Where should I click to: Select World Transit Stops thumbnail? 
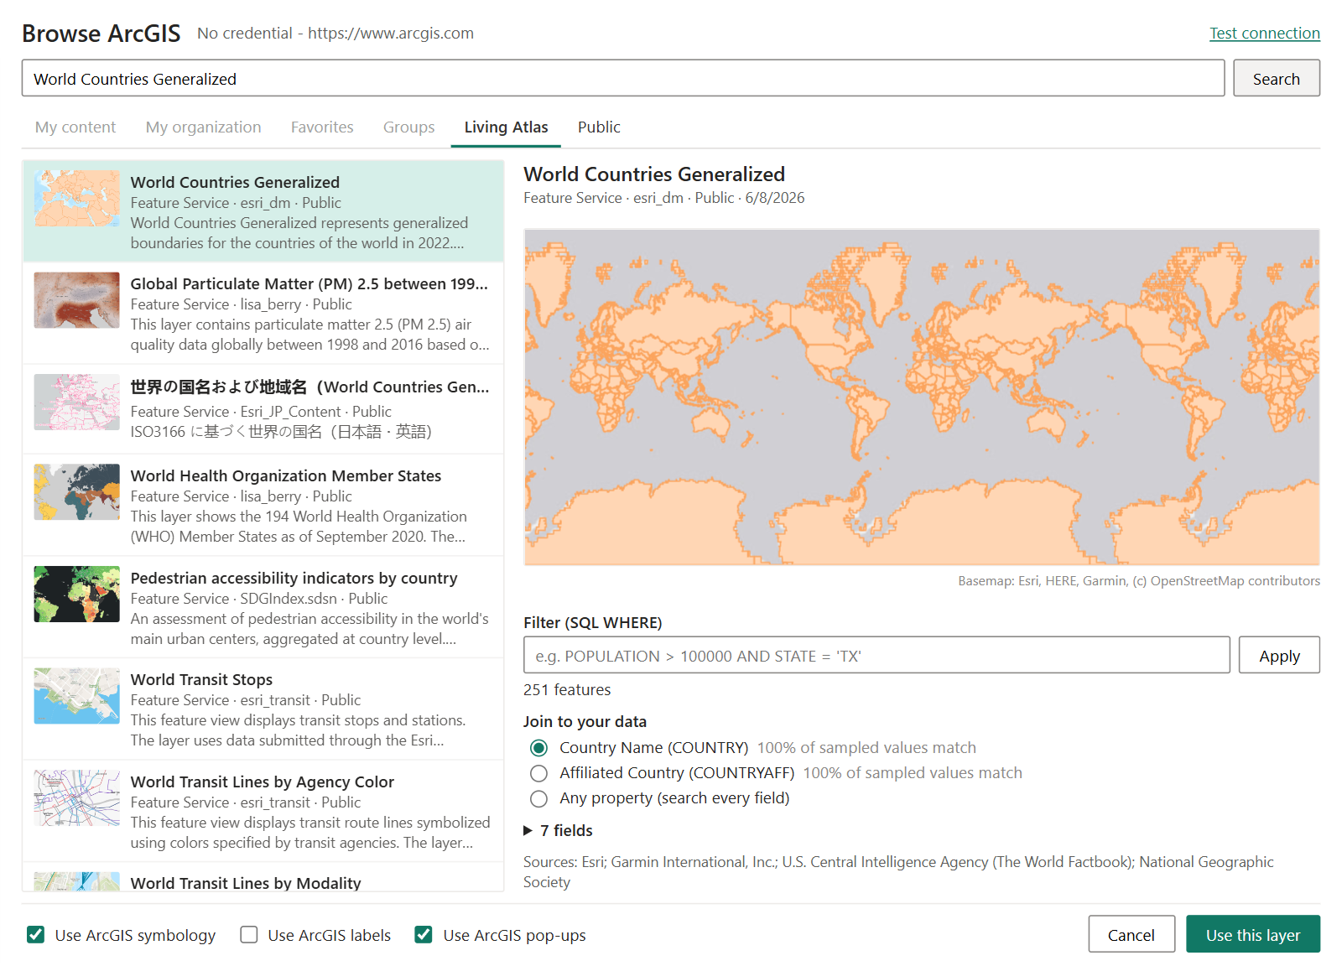(77, 696)
